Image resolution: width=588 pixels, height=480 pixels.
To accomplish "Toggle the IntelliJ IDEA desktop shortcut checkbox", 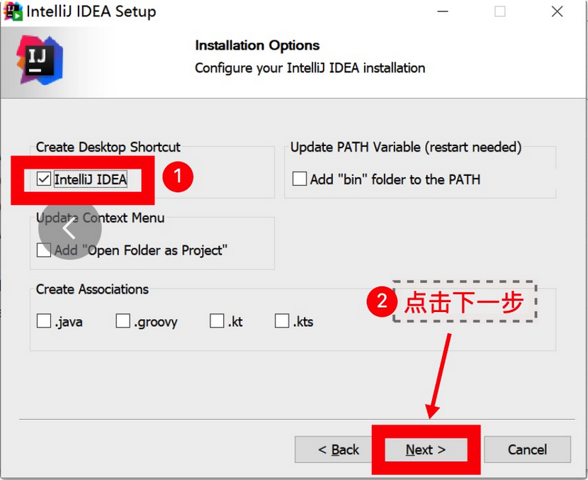I will [x=43, y=179].
